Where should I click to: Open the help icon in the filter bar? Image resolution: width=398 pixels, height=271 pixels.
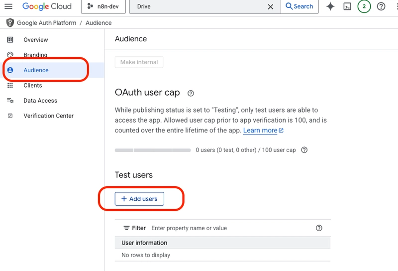click(319, 228)
